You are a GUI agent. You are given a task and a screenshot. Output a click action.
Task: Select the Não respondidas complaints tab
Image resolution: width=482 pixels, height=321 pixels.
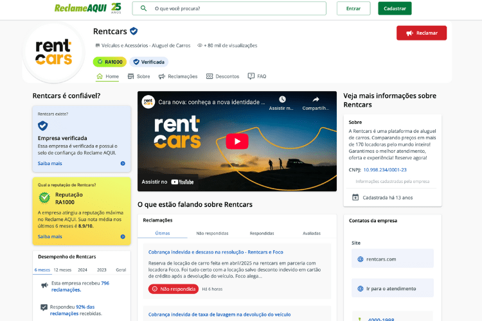pyautogui.click(x=212, y=233)
